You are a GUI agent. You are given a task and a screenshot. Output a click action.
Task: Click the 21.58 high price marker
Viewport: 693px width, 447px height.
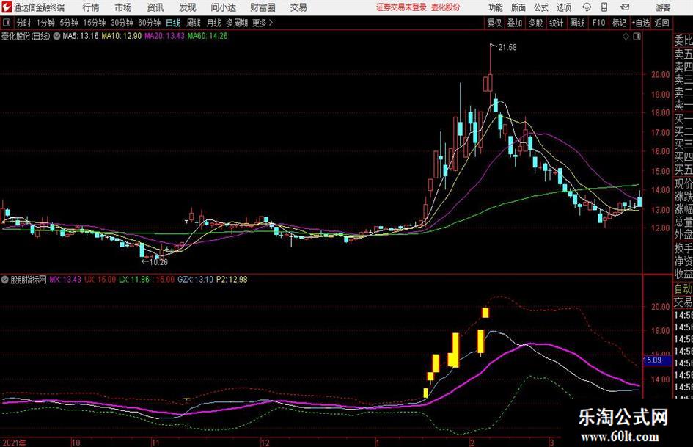tap(507, 48)
